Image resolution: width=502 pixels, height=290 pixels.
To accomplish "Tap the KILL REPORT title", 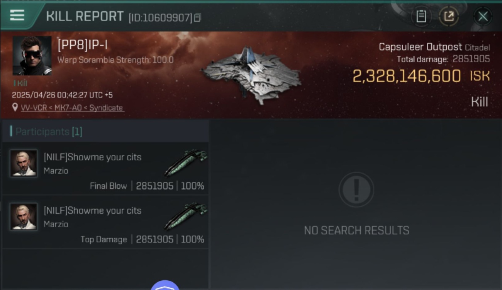I will pos(85,16).
